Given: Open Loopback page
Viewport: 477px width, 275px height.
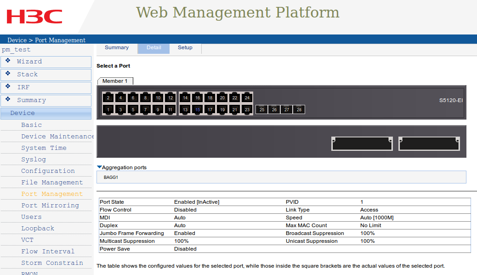Looking at the screenshot, I should [x=38, y=229].
